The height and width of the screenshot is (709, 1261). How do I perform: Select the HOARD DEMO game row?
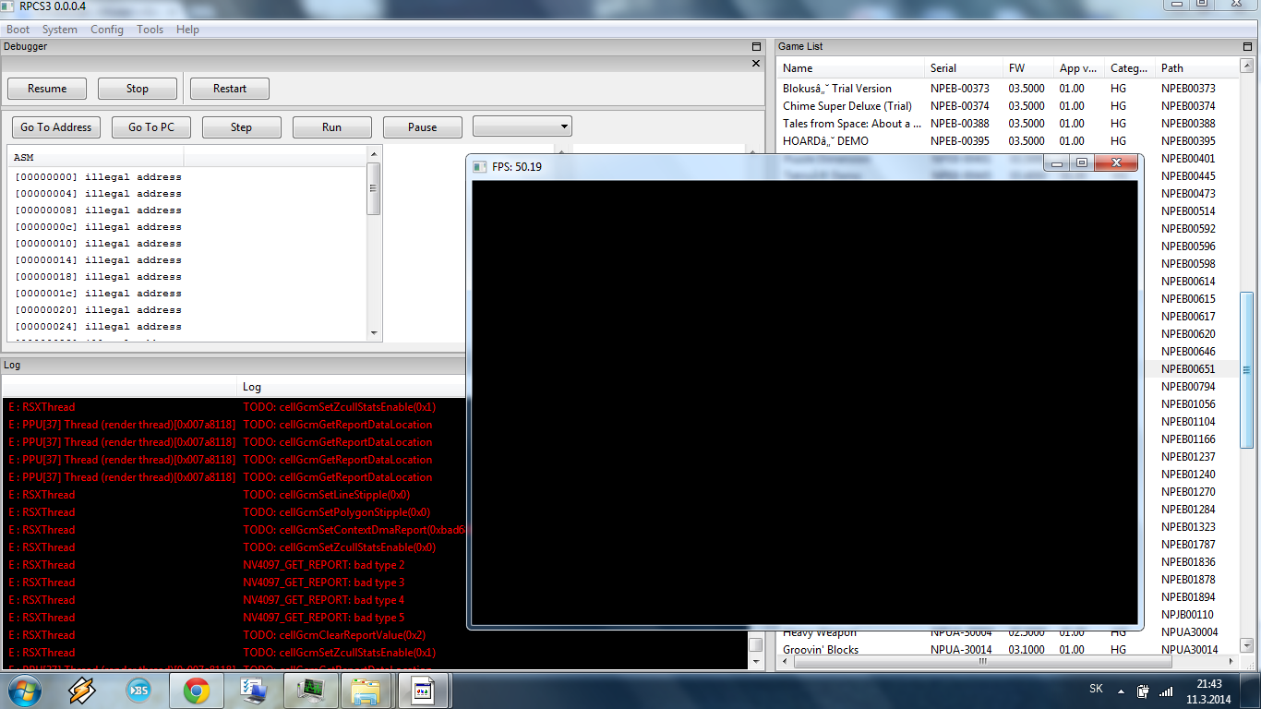point(1008,141)
